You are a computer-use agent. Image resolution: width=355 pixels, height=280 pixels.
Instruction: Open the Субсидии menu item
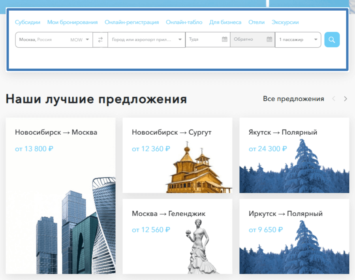coord(28,23)
